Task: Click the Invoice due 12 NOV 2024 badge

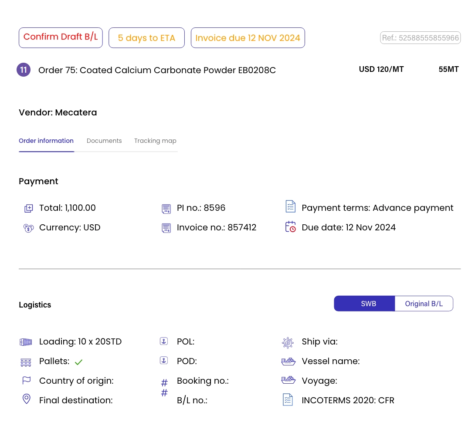Action: pyautogui.click(x=248, y=38)
